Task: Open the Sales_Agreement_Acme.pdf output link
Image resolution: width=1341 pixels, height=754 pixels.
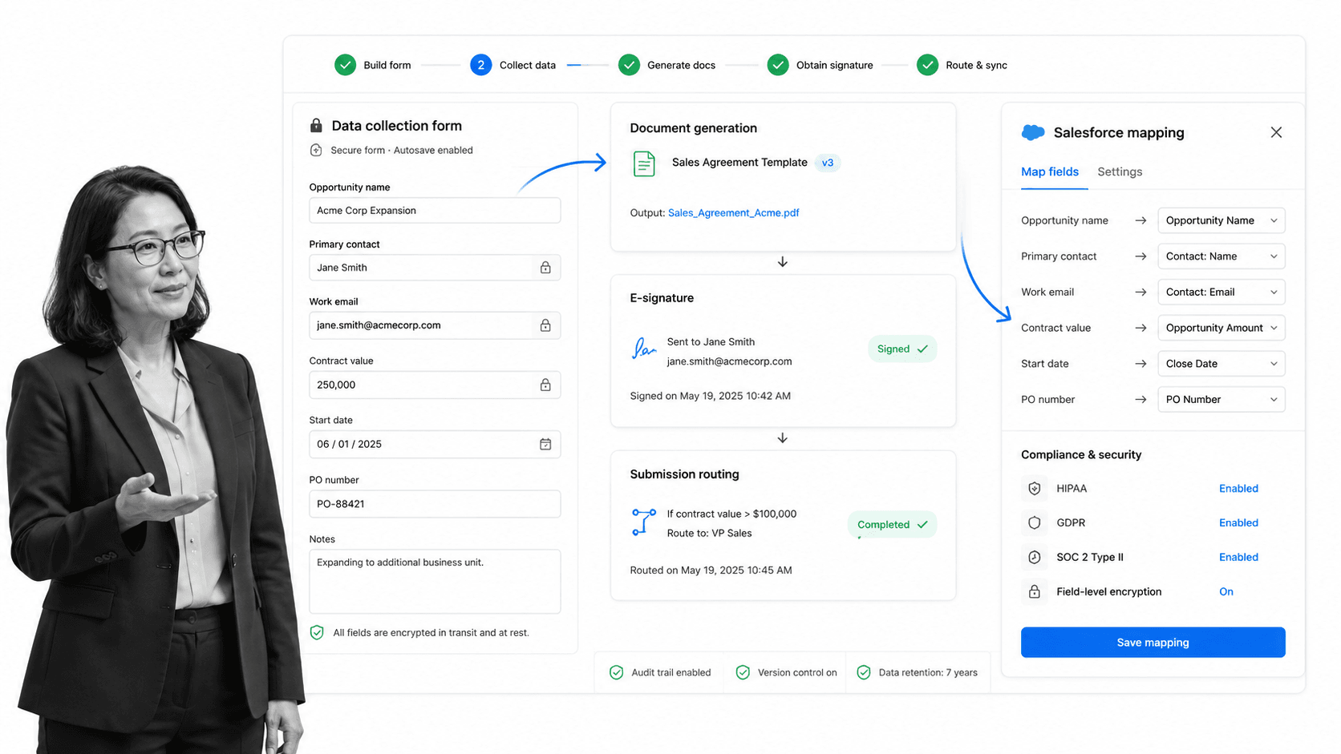Action: tap(733, 212)
